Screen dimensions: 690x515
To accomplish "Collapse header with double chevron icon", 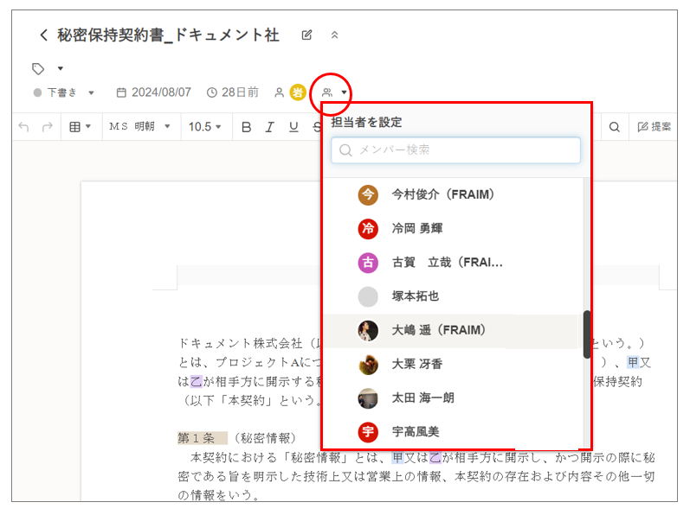I will 335,35.
